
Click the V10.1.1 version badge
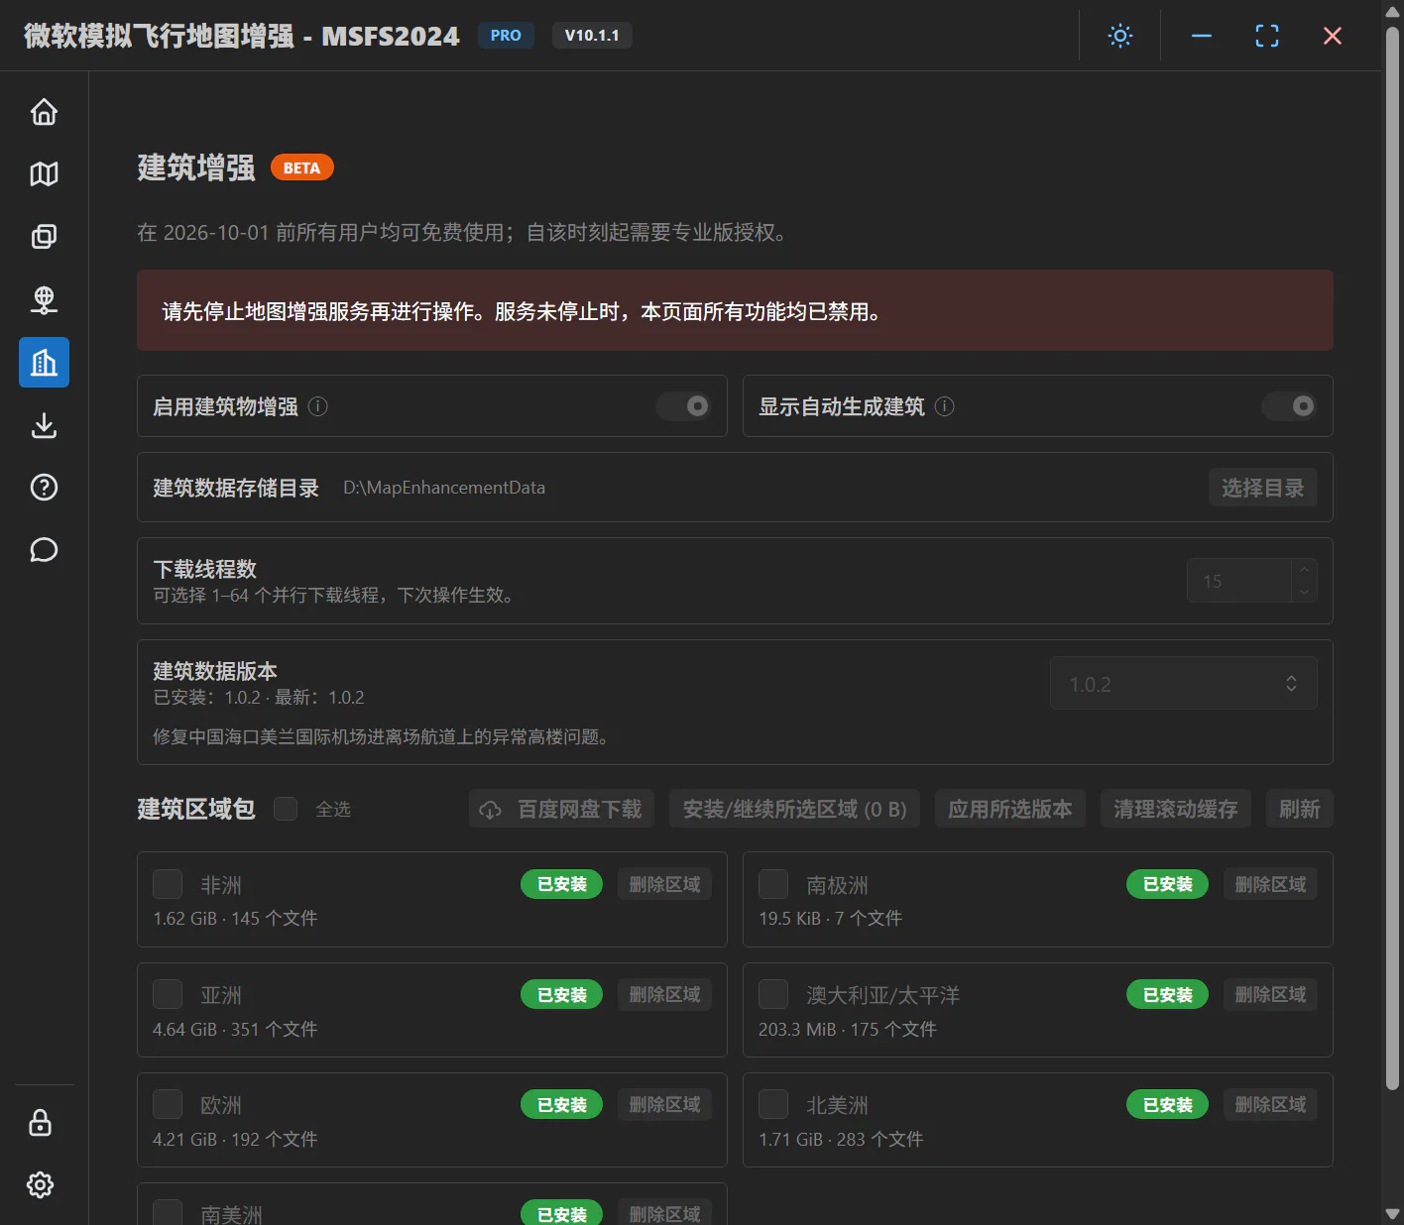(x=592, y=36)
